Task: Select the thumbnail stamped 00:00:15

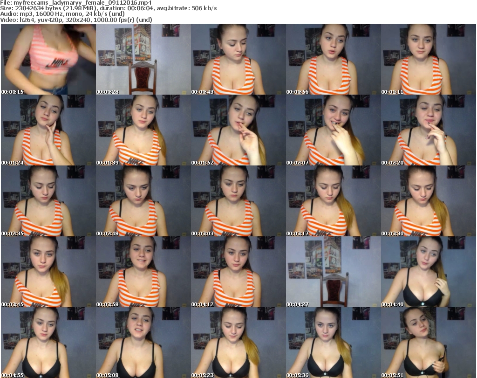Action: [x=48, y=59]
